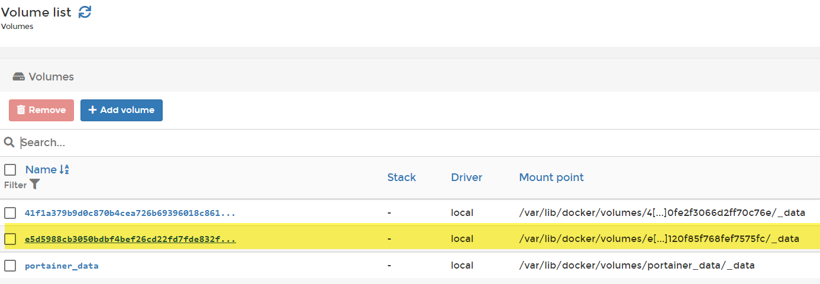820x284 pixels.
Task: Click the plus icon on Add volume
Action: [92, 110]
